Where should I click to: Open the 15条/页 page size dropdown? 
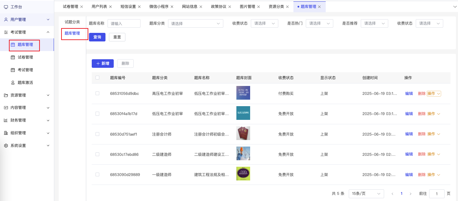(366, 194)
